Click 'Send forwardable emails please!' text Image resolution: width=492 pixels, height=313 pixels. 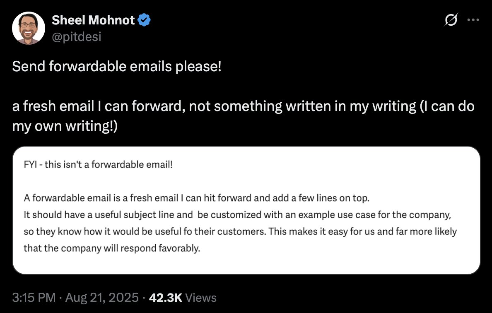click(x=117, y=66)
